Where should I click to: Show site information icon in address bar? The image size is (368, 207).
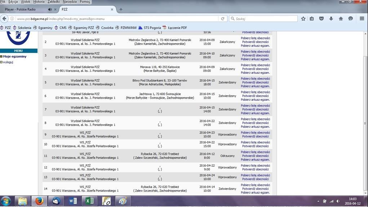[12, 19]
